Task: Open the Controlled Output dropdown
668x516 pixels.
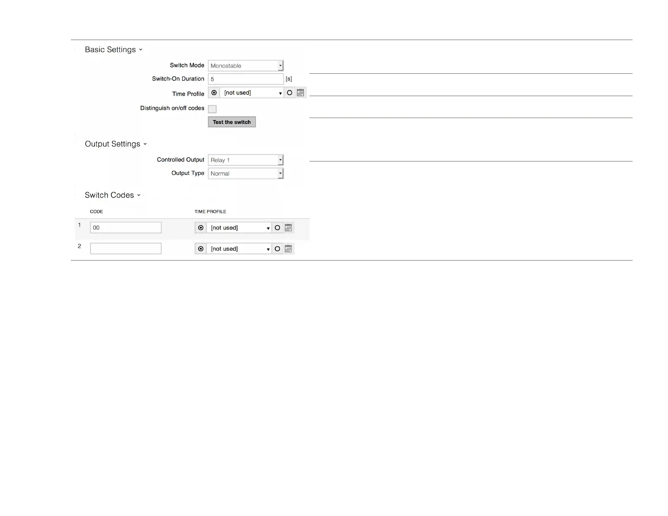Action: tap(246, 160)
